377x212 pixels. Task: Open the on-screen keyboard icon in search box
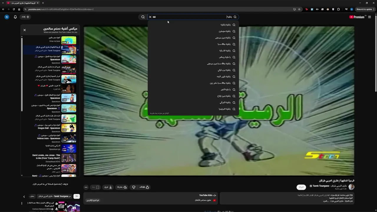click(x=154, y=17)
